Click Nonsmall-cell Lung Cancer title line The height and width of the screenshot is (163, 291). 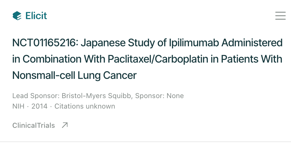point(74,75)
